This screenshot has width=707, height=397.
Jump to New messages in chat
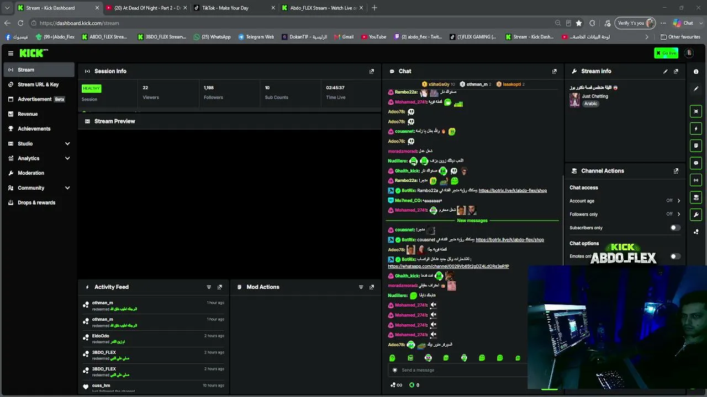tap(472, 221)
